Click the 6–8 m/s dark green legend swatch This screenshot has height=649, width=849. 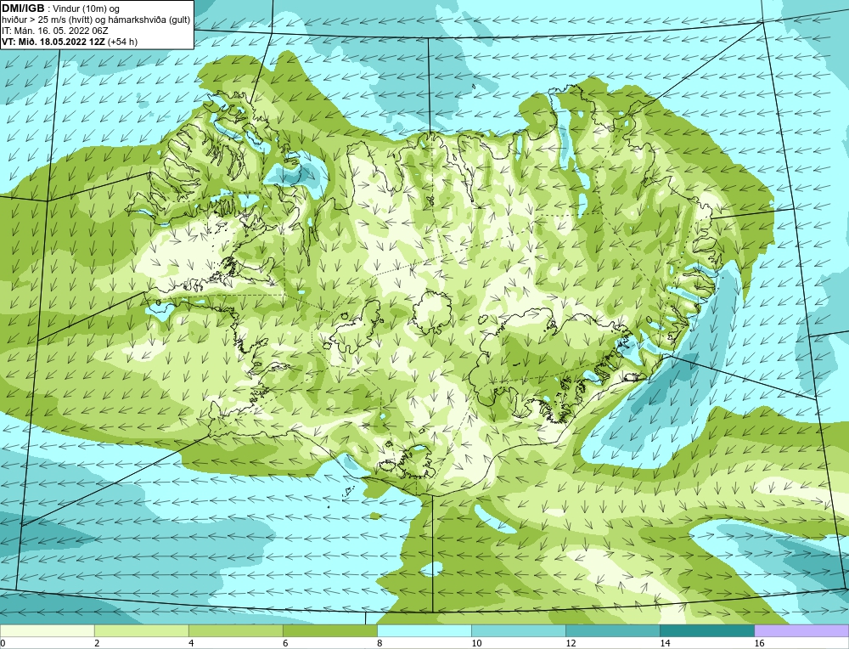(x=329, y=630)
